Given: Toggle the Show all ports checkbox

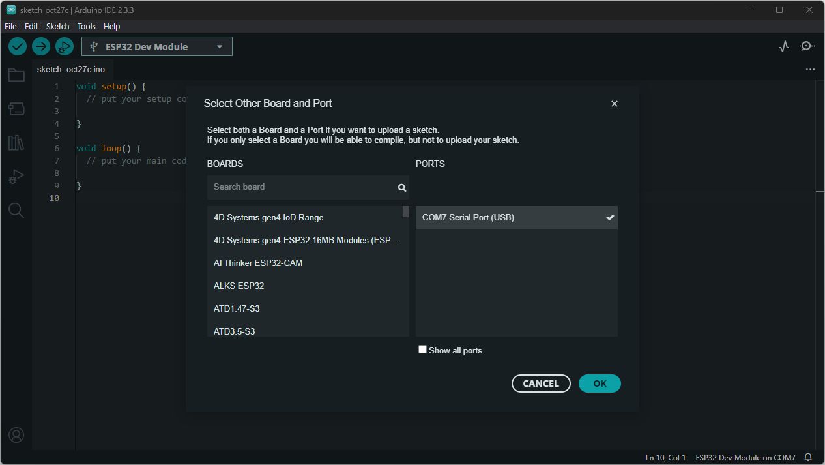Looking at the screenshot, I should pyautogui.click(x=422, y=350).
